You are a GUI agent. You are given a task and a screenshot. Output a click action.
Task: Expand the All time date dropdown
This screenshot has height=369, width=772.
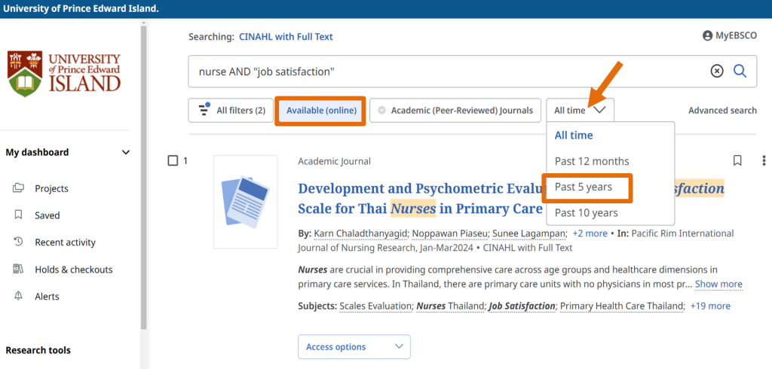(580, 111)
